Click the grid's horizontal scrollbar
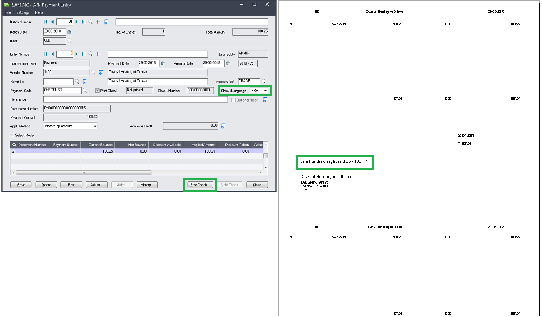Image resolution: width=542 pixels, height=317 pixels. [x=83, y=173]
